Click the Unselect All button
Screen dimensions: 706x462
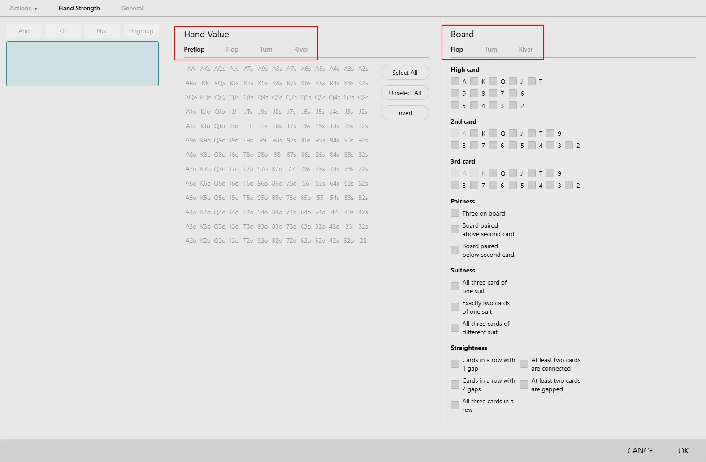(x=405, y=93)
